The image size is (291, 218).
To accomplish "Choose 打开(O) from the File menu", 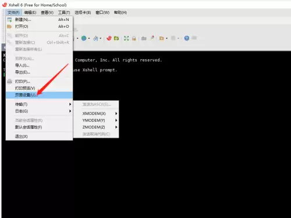I will pyautogui.click(x=39, y=27).
